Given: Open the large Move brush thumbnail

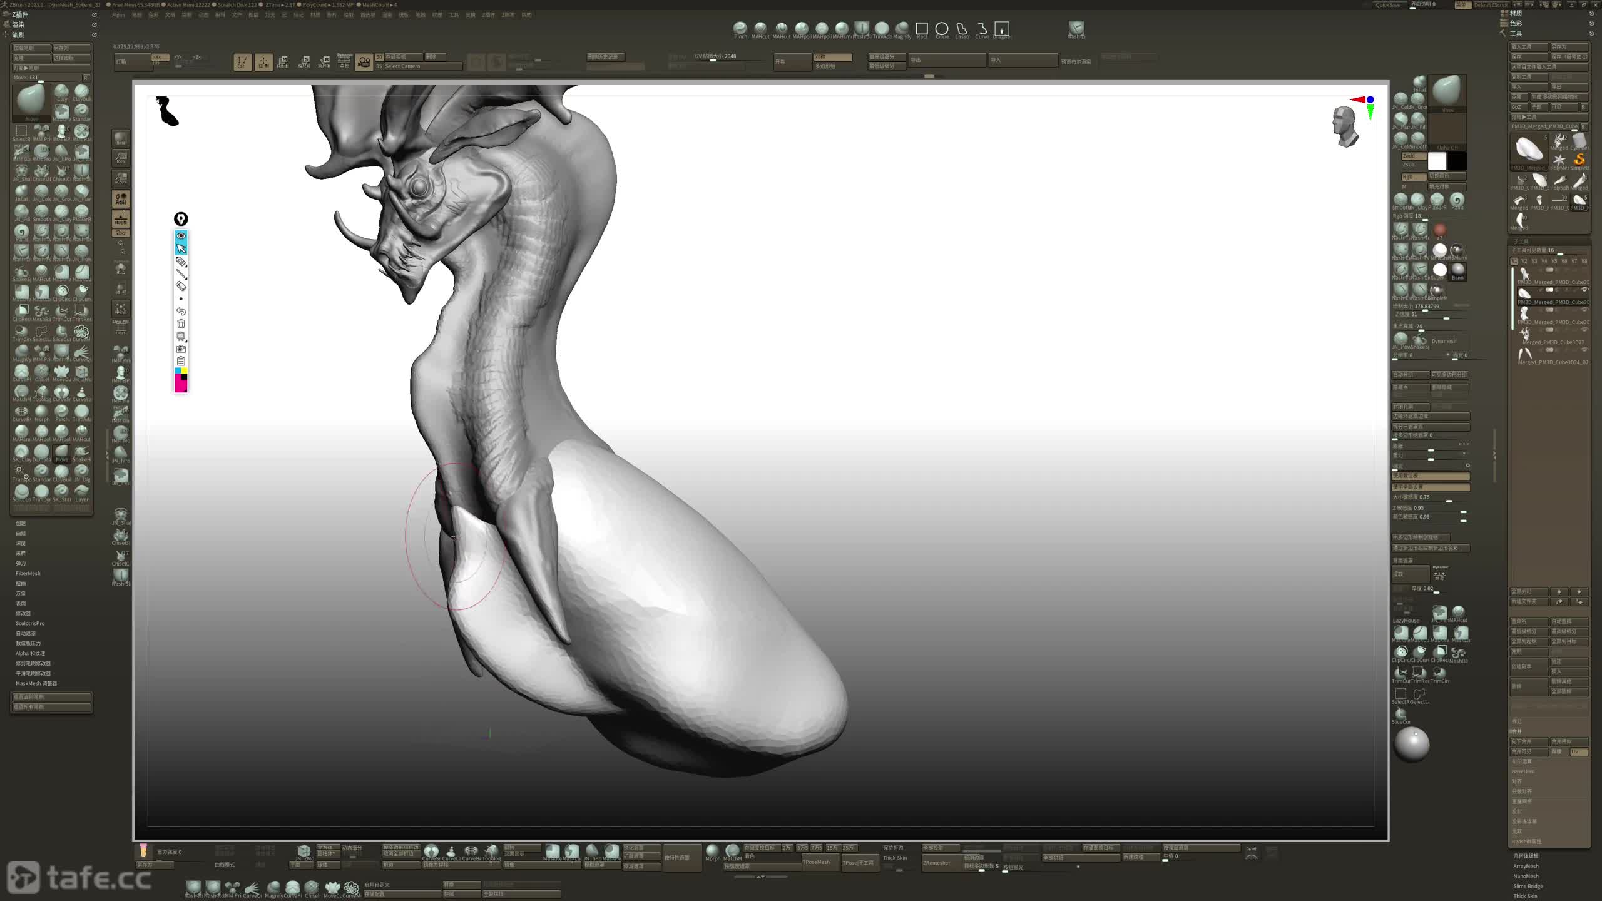Looking at the screenshot, I should point(31,103).
